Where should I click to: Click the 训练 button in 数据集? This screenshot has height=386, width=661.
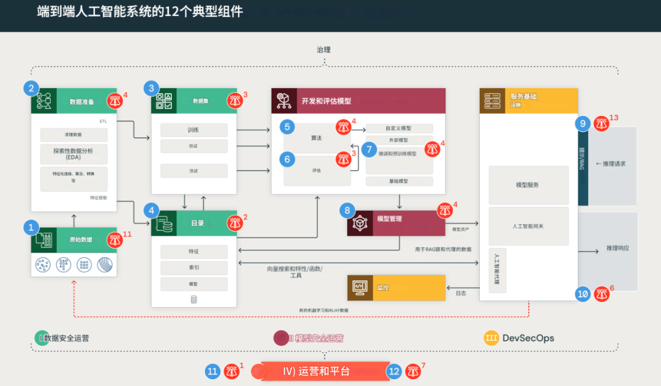click(193, 129)
